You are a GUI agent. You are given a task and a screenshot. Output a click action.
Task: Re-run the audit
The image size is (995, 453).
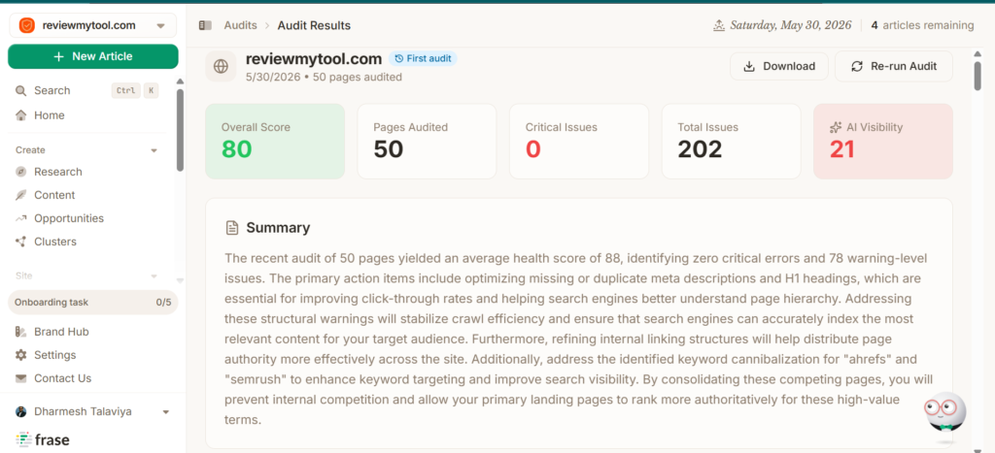pos(894,66)
